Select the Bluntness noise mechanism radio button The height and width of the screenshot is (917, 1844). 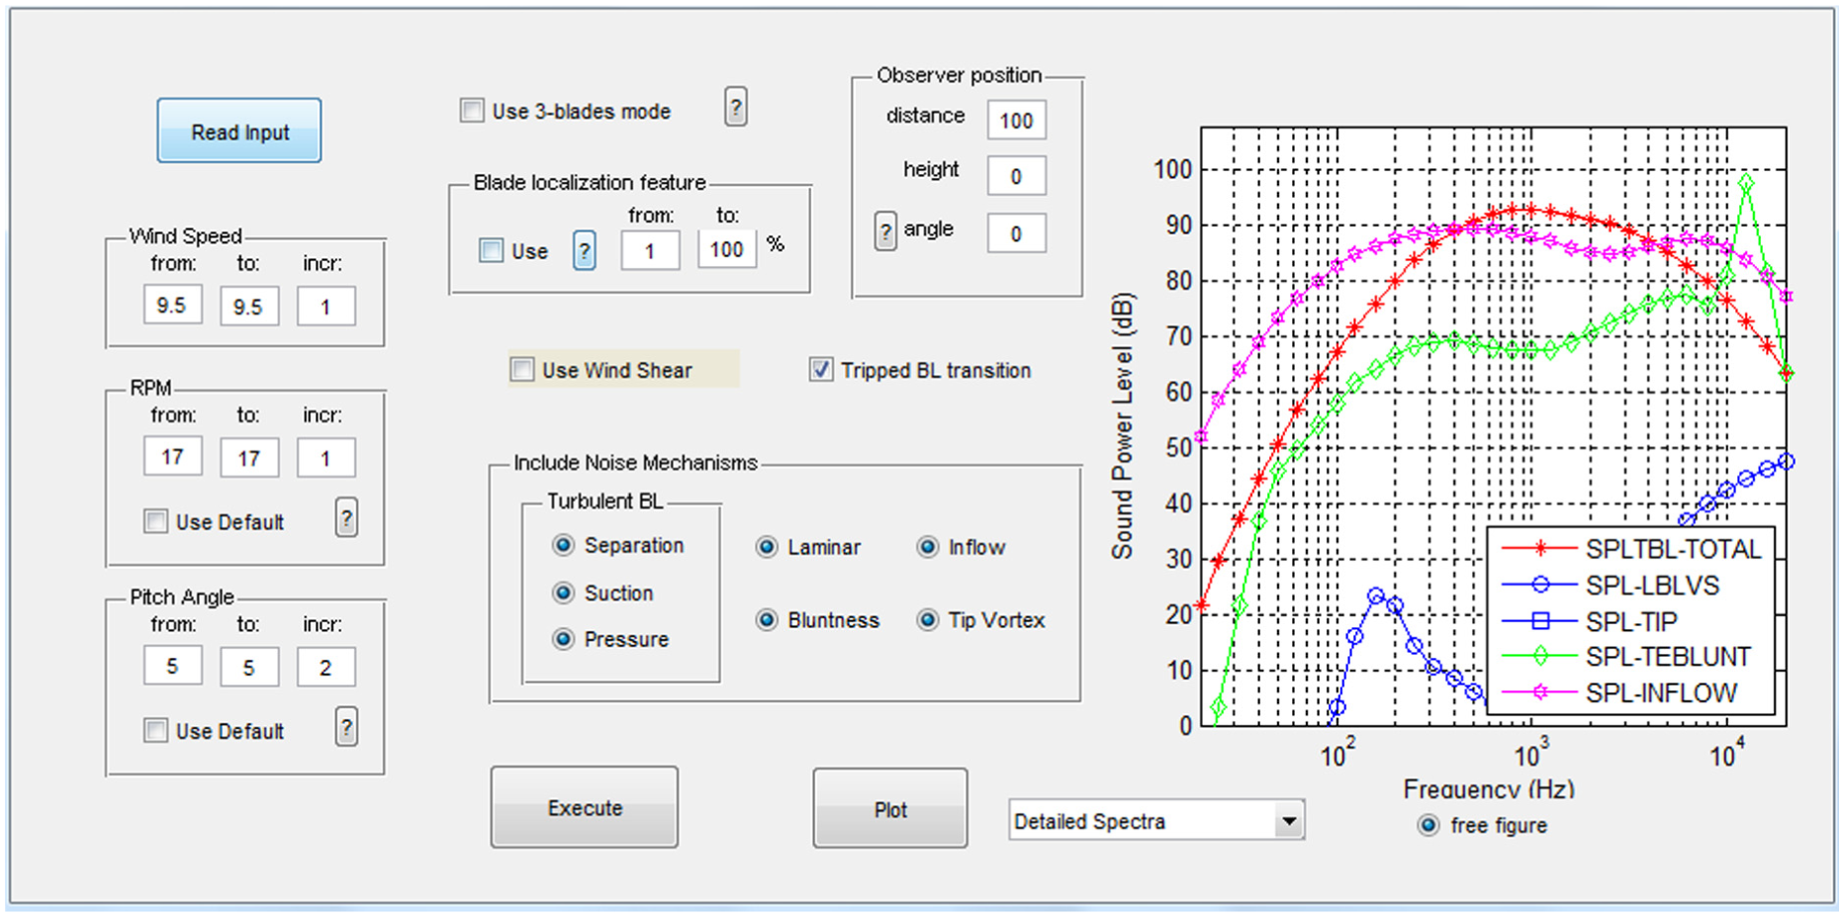coord(767,620)
